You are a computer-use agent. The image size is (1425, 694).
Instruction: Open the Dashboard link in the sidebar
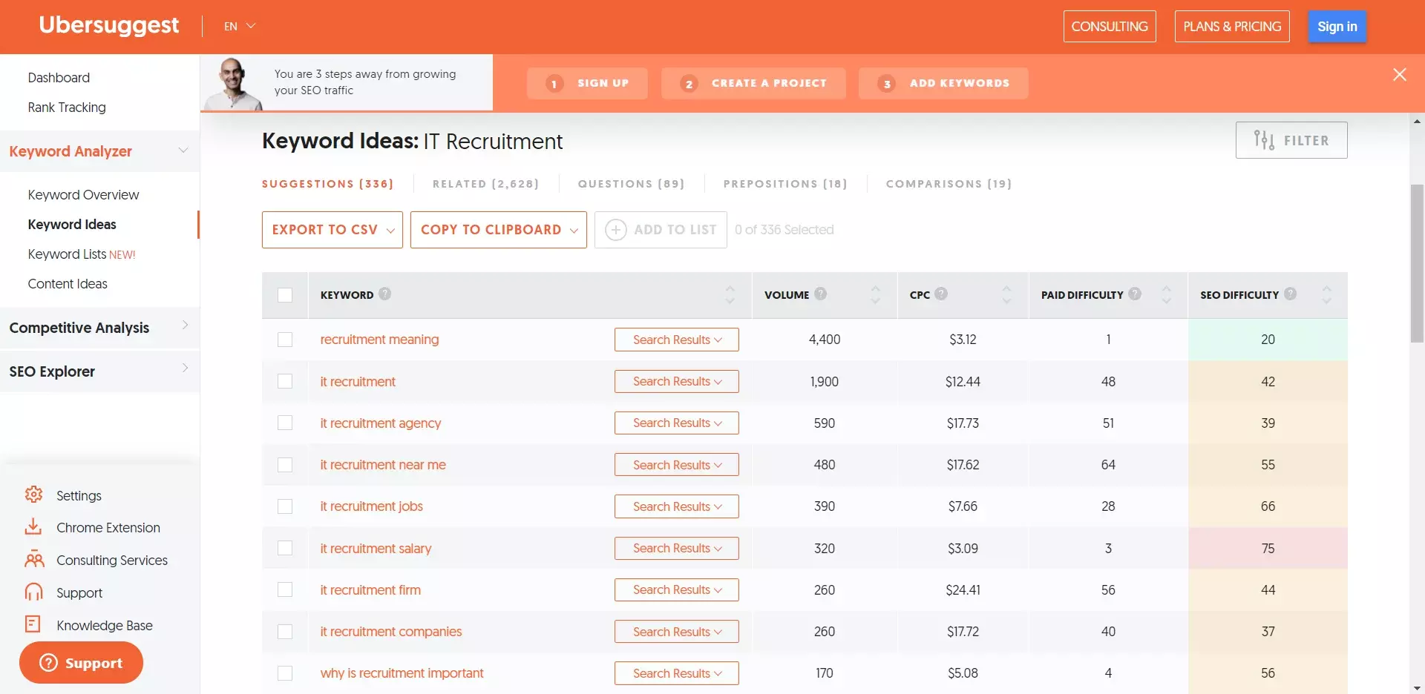pos(59,78)
